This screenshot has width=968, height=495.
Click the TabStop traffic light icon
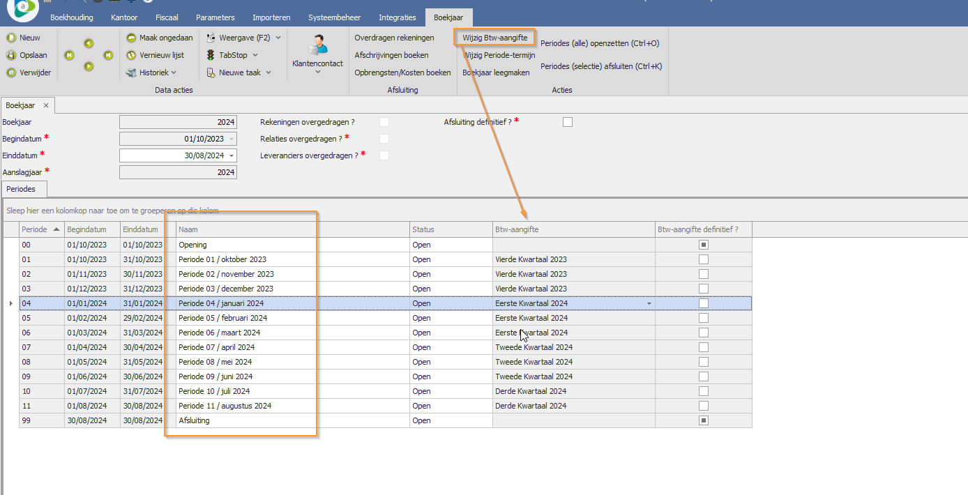(x=211, y=55)
